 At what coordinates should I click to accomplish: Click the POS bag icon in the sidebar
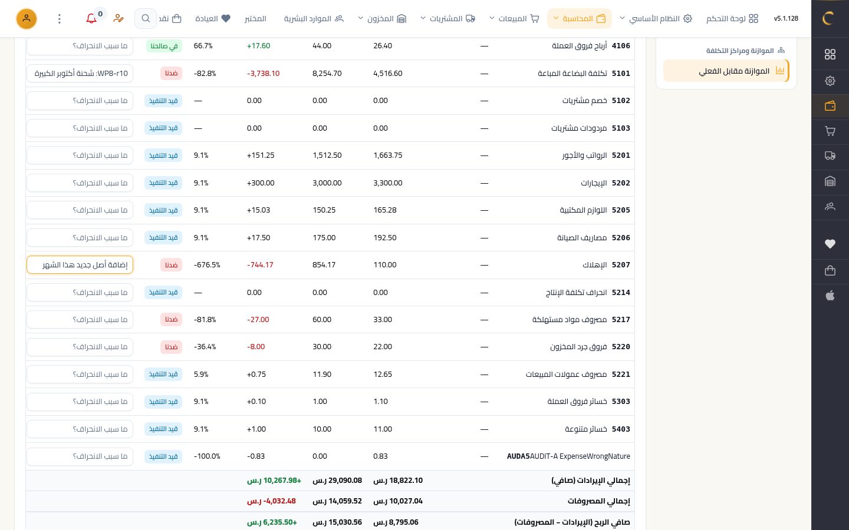(830, 270)
